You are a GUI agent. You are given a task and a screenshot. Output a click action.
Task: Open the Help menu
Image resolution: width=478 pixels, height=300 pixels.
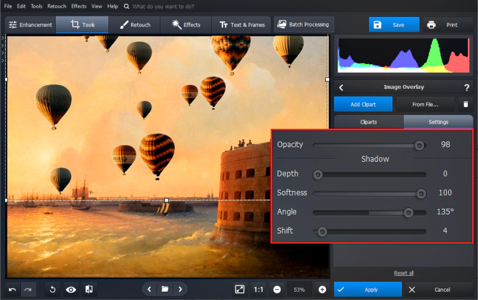pos(112,6)
